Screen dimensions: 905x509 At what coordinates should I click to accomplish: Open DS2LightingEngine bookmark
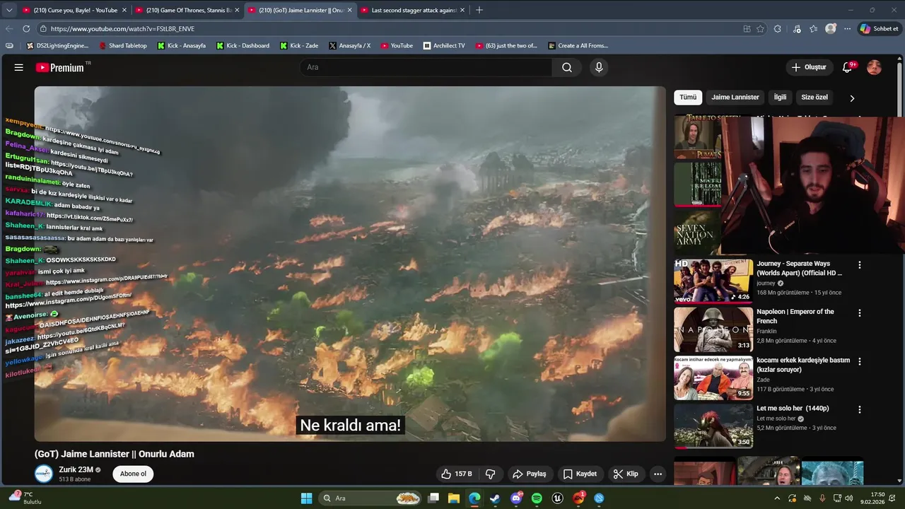coord(57,45)
